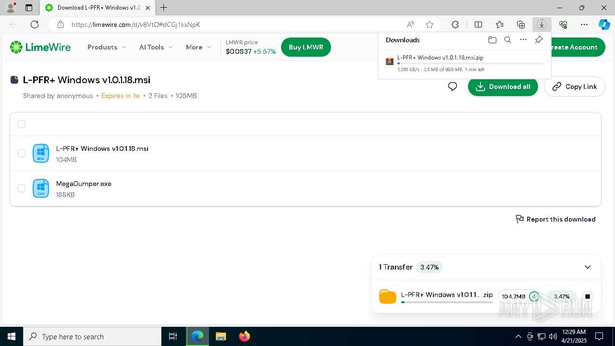Viewport: 615px width, 346px height.
Task: Open Copilot sidebar
Action: tap(604, 25)
